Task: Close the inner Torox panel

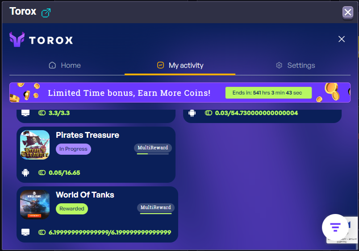Action: [x=342, y=39]
